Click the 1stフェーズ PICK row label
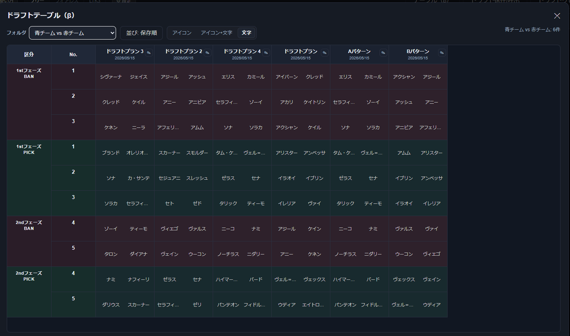The image size is (570, 336). tap(29, 149)
